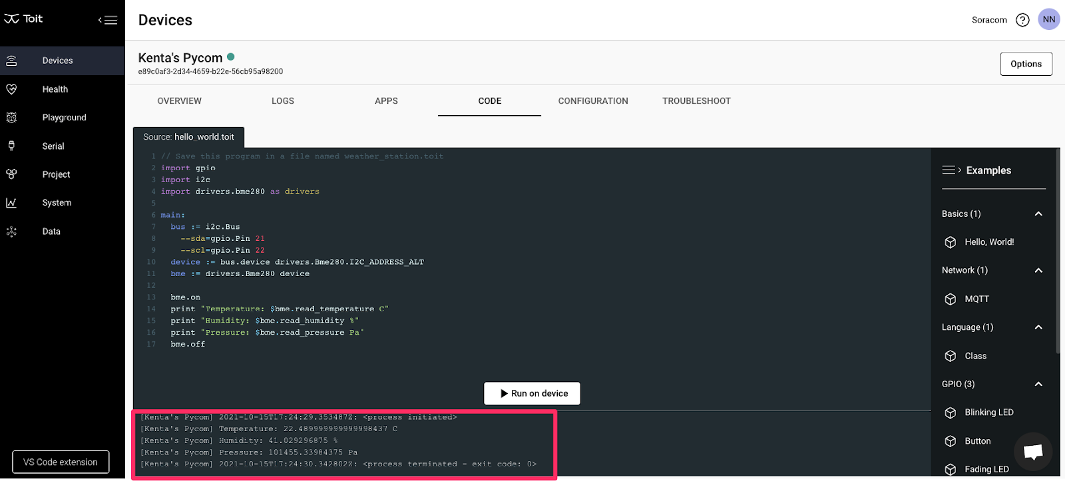Open System via its chart icon
The image size is (1065, 481).
pyautogui.click(x=11, y=203)
